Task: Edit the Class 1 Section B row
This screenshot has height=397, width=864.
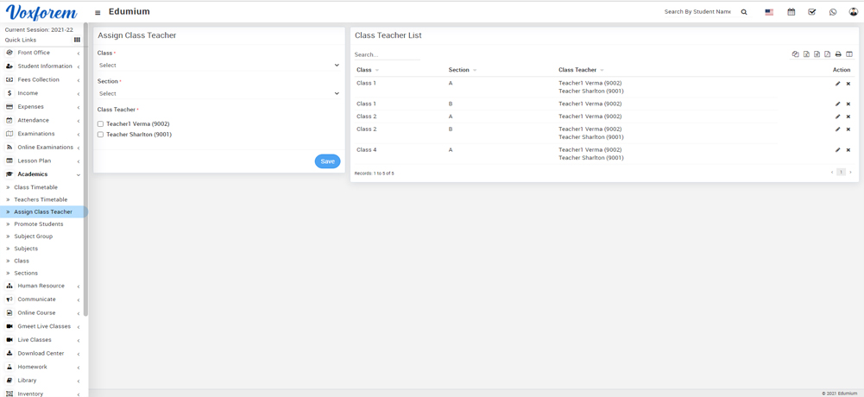Action: pyautogui.click(x=837, y=104)
